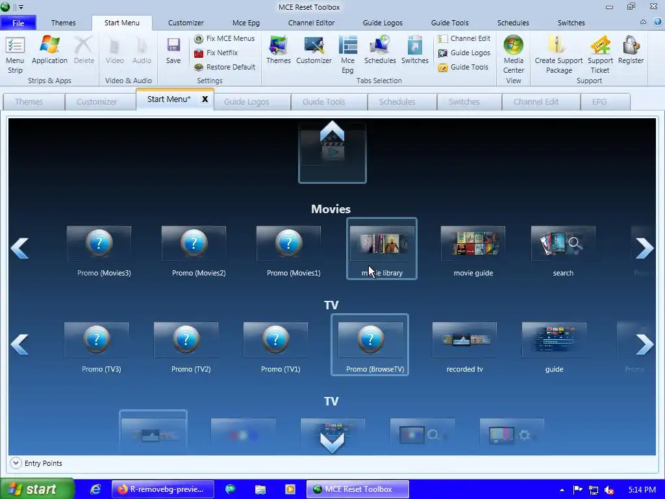Screen dimensions: 665x499
Task: Open Customizer from Tabs Selection group
Action: tap(314, 50)
